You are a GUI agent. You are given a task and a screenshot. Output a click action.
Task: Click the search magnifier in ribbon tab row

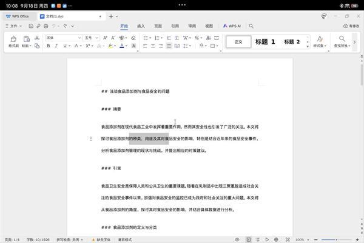tap(251, 26)
